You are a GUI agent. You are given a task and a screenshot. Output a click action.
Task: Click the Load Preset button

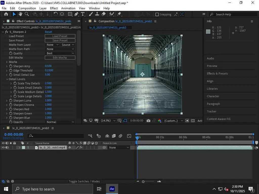point(60,36)
